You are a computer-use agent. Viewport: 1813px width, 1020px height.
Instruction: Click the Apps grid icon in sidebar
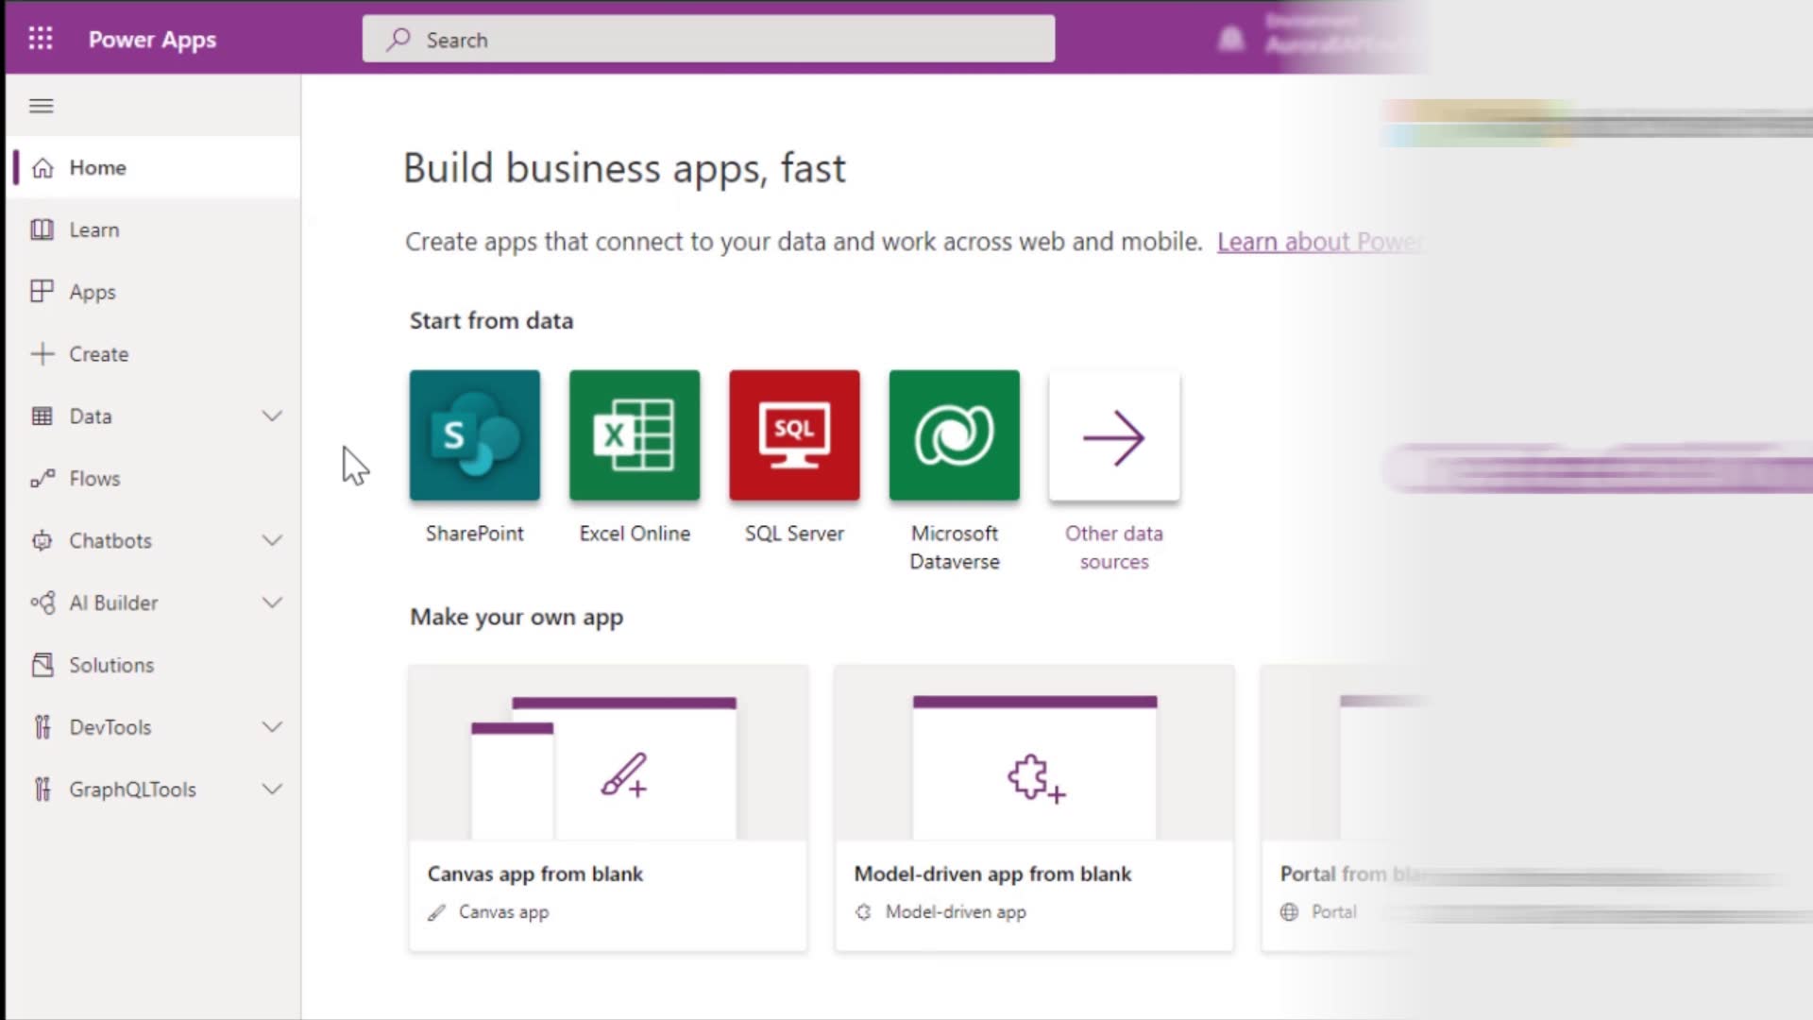42,292
